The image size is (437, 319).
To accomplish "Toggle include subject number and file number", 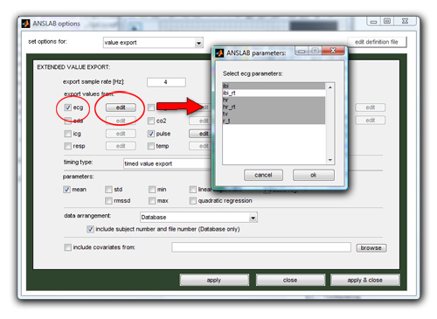I will (90, 229).
